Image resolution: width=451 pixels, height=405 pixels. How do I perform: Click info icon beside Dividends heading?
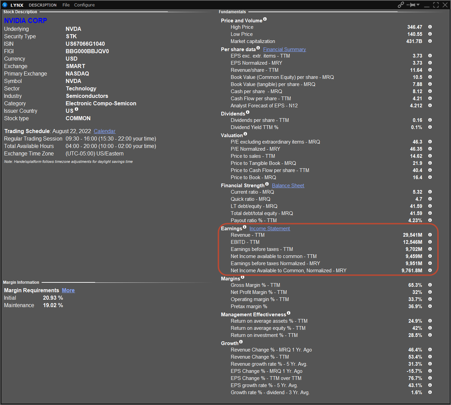pos(248,112)
